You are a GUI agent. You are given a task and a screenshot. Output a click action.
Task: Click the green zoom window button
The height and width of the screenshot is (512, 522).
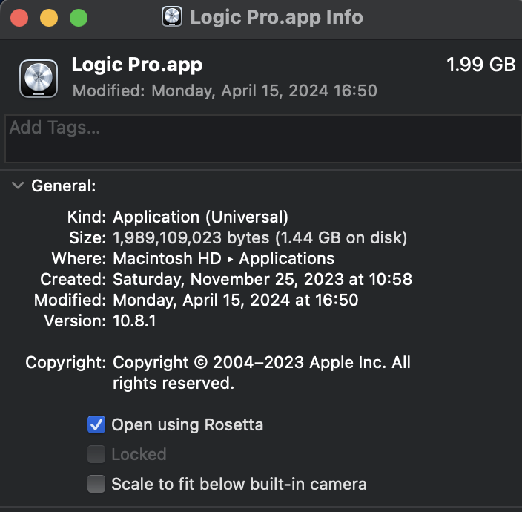(79, 18)
